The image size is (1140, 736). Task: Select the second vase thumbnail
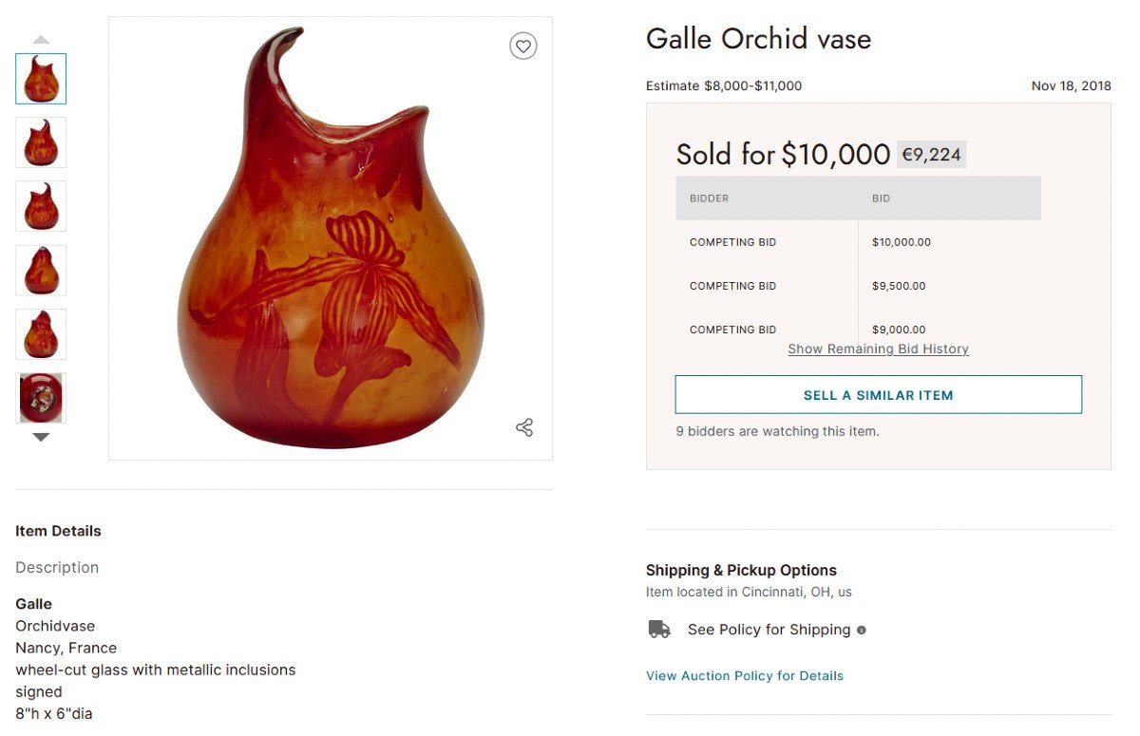pos(41,142)
